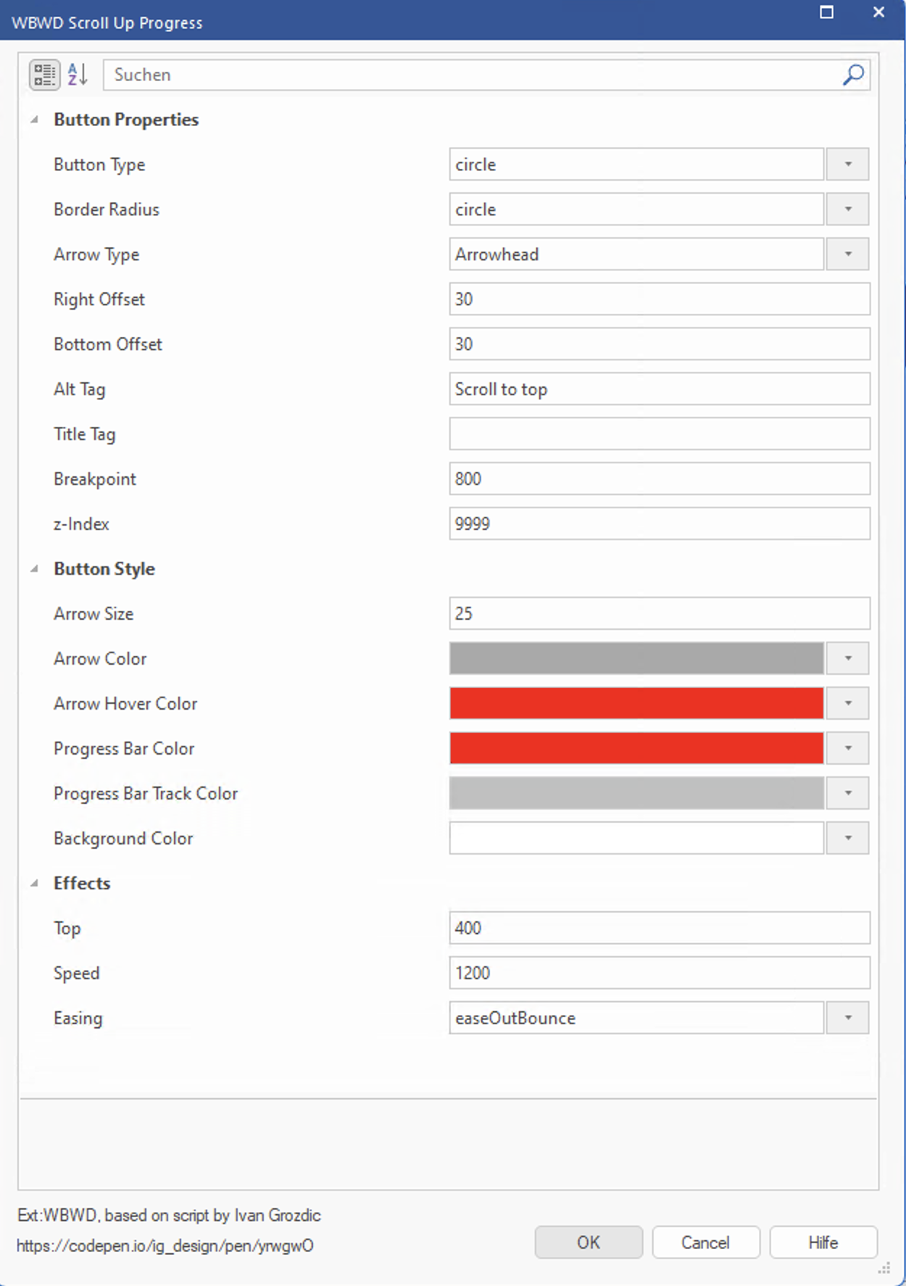Collapse the Button Properties section

[34, 120]
